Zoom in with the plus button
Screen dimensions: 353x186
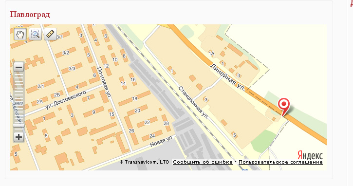point(19,137)
